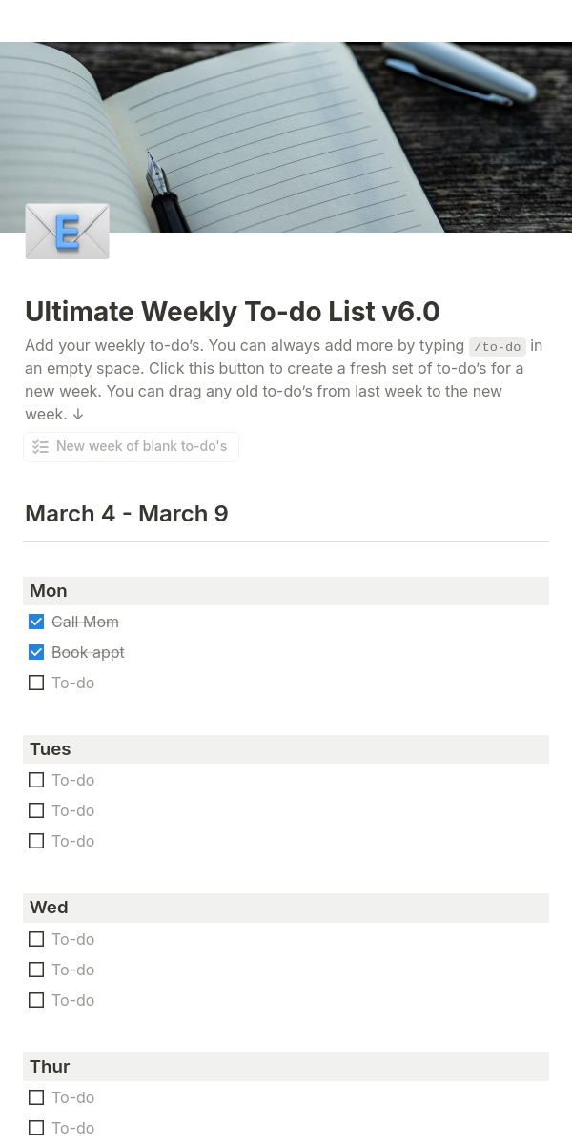The width and height of the screenshot is (572, 1144).
Task: Select the Thur section header
Action: point(286,1067)
